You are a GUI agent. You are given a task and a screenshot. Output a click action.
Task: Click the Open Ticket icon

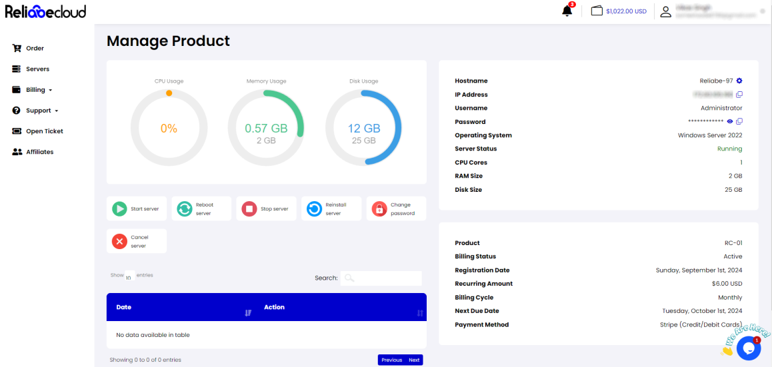point(17,131)
